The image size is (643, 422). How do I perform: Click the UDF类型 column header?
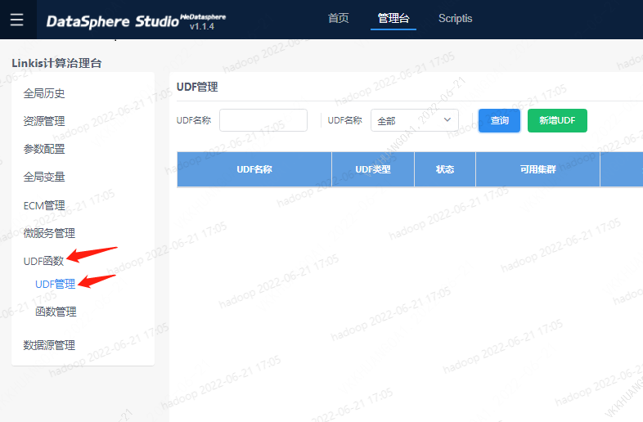click(x=372, y=169)
